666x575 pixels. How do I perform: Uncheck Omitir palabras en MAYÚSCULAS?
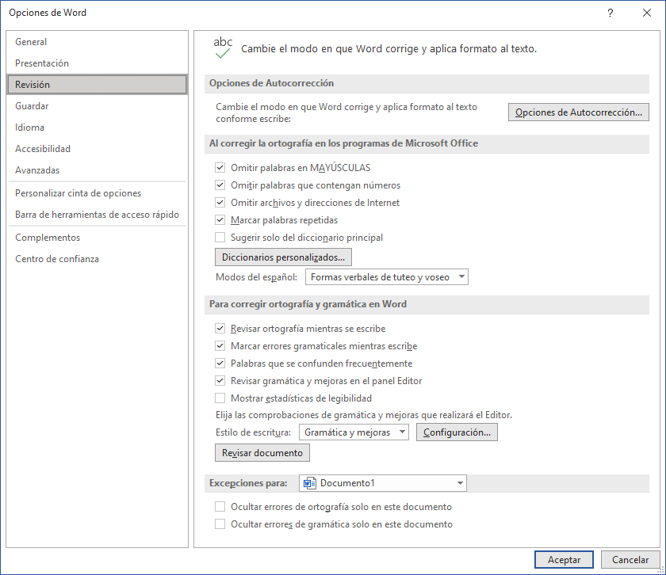(220, 168)
